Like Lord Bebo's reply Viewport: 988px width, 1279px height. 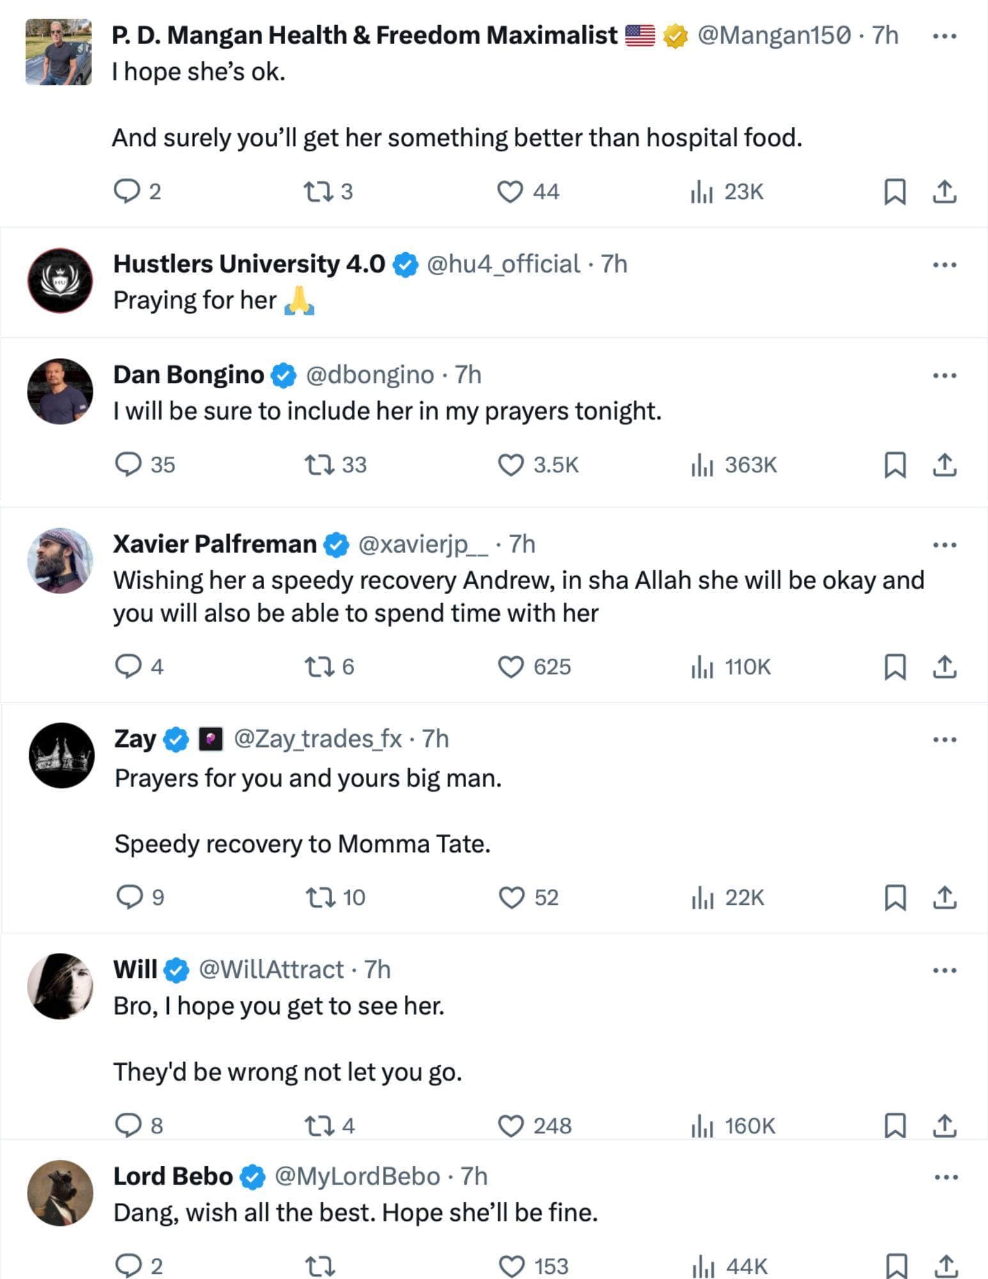coord(511,1264)
